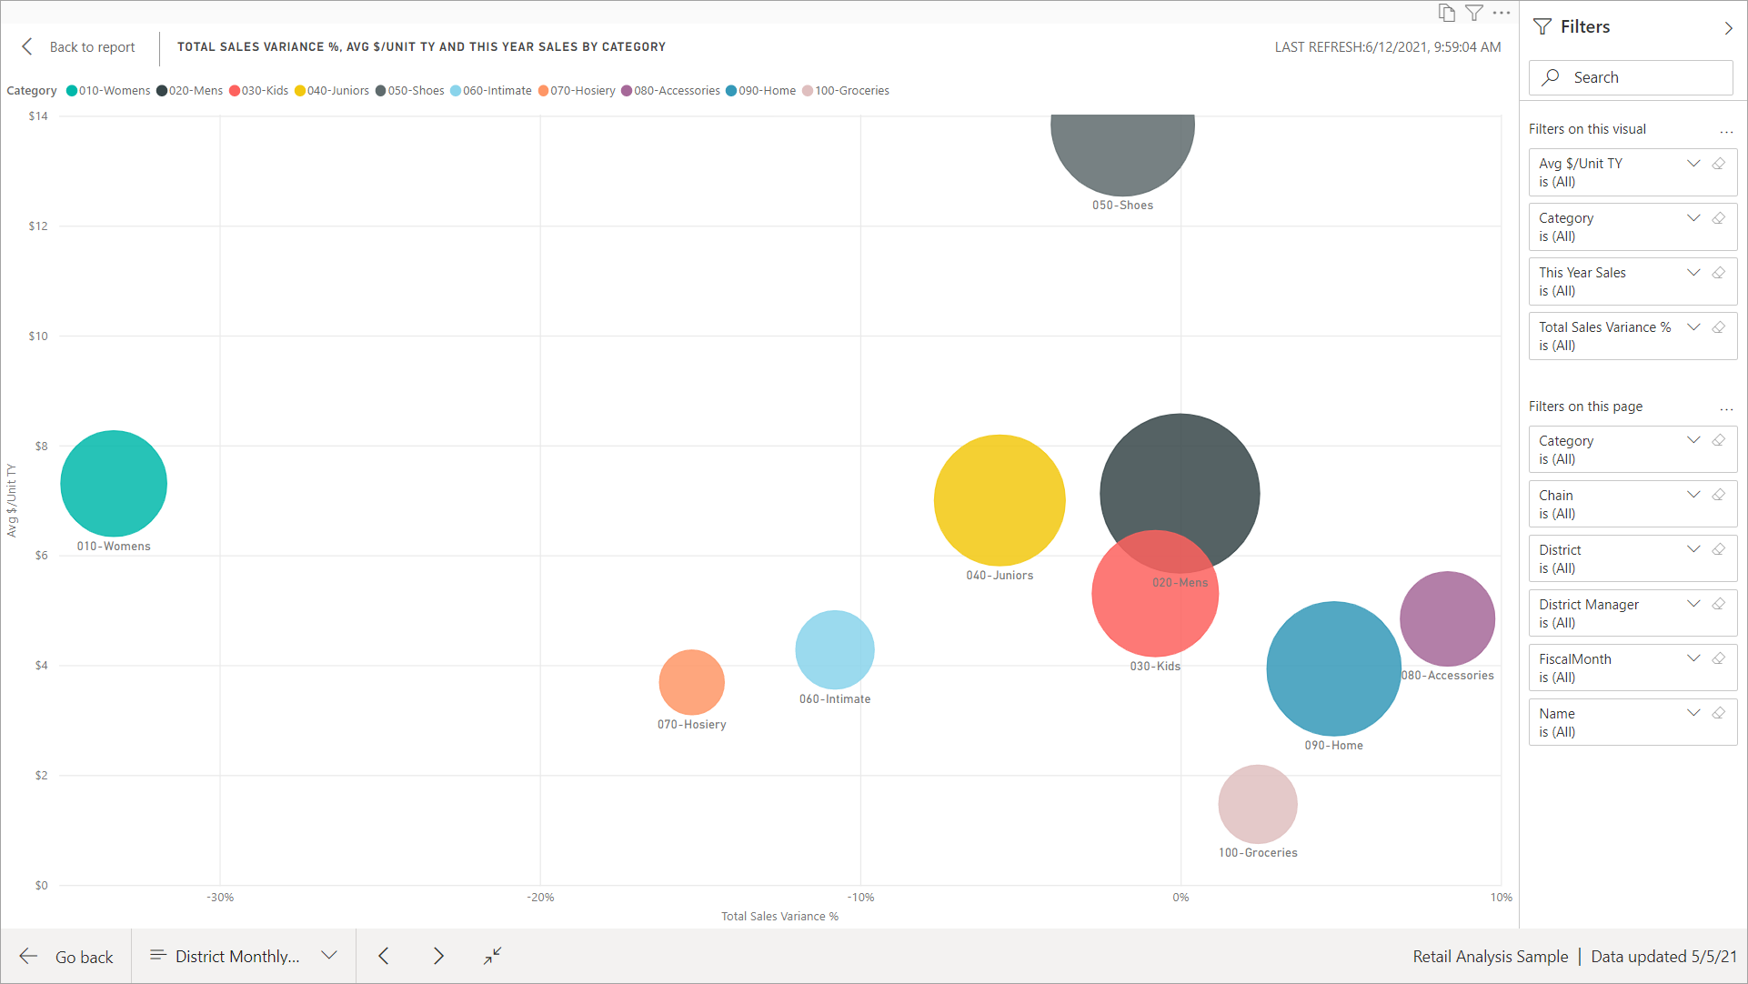
Task: Toggle the Category filter visibility
Action: pos(1694,217)
